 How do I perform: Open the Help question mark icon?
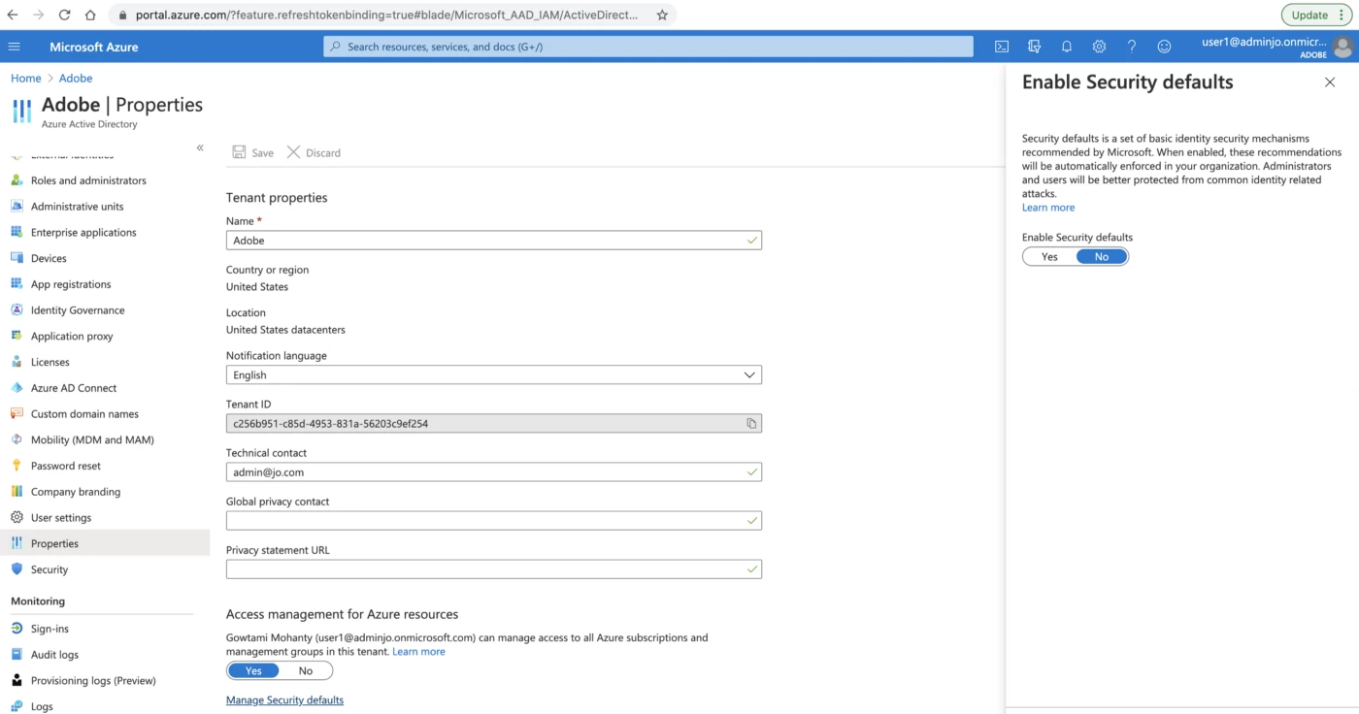point(1132,47)
